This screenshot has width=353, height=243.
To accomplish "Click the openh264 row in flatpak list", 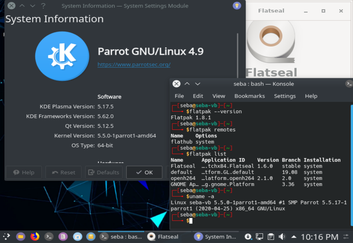I will (x=247, y=178).
